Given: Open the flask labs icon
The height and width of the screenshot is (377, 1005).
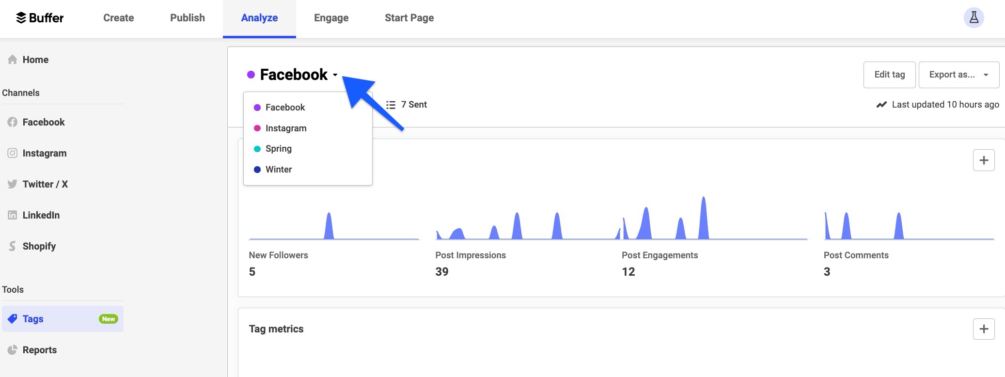Looking at the screenshot, I should click(974, 18).
